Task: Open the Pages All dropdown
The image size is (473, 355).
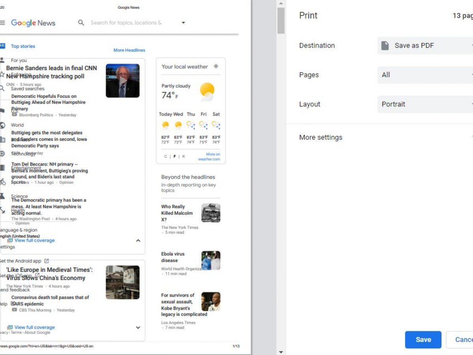Action: (x=425, y=75)
